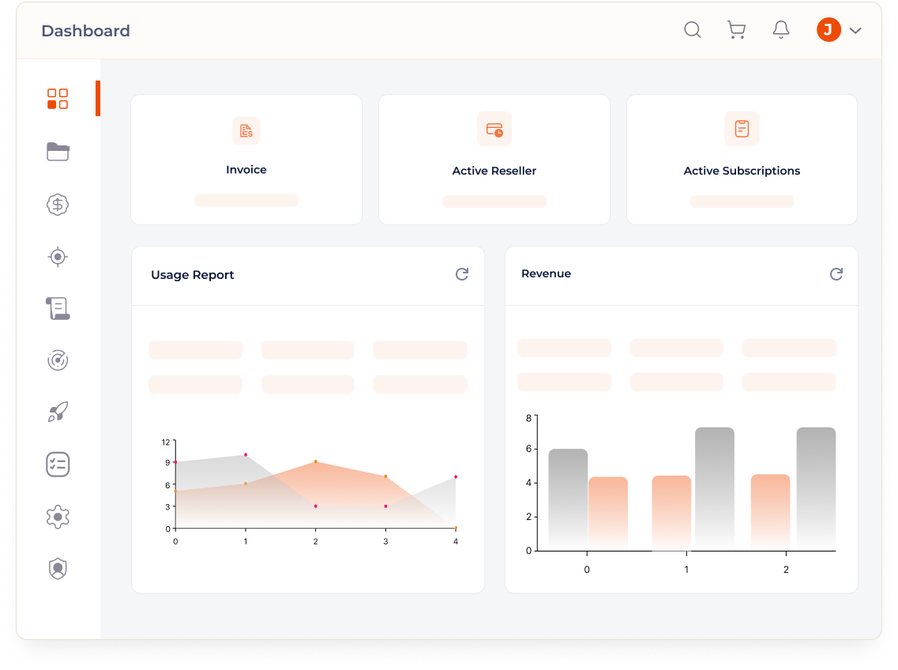
Task: Open the radar gauge icon in sidebar
Action: pos(58,360)
